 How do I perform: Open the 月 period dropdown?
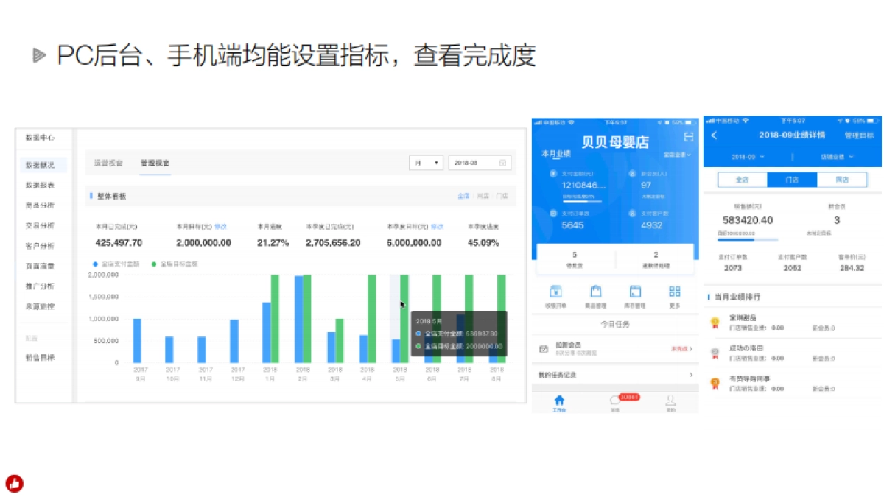click(x=426, y=163)
